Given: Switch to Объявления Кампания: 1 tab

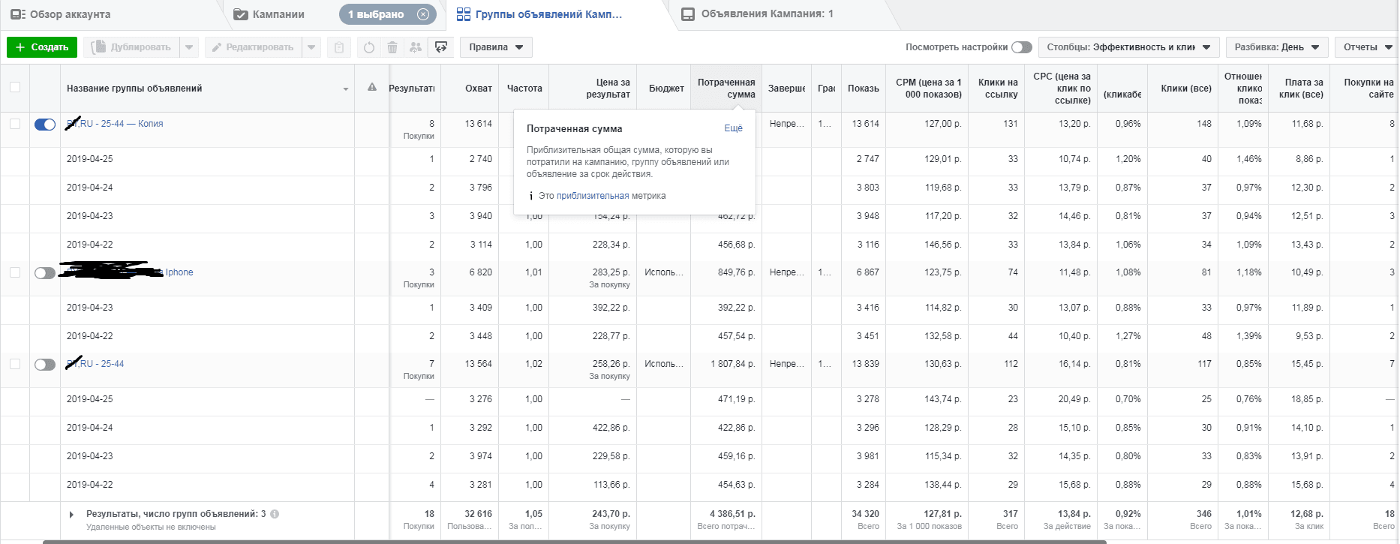Looking at the screenshot, I should [767, 14].
